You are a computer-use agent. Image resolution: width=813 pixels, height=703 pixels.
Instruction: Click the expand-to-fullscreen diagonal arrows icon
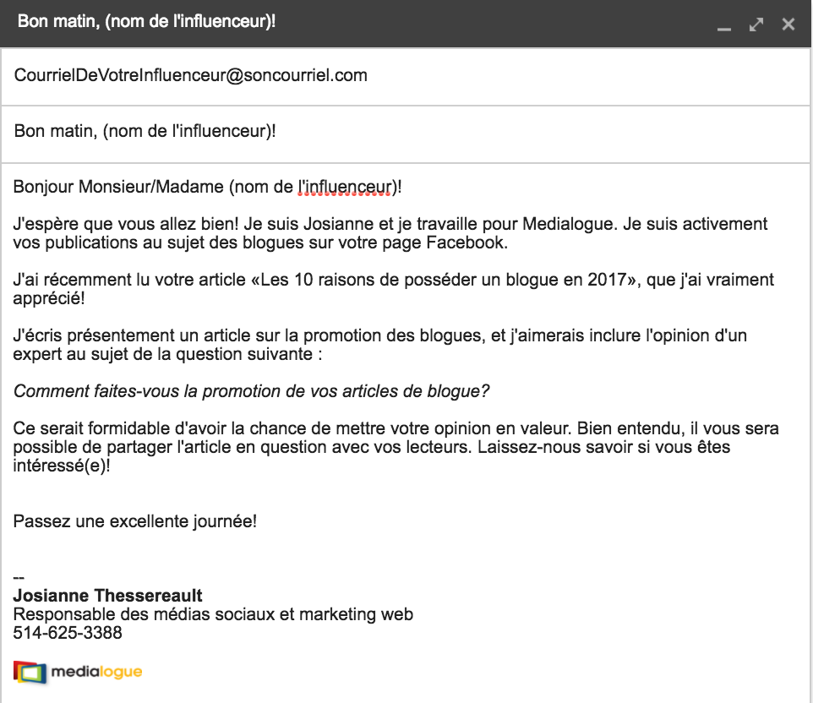(x=756, y=25)
